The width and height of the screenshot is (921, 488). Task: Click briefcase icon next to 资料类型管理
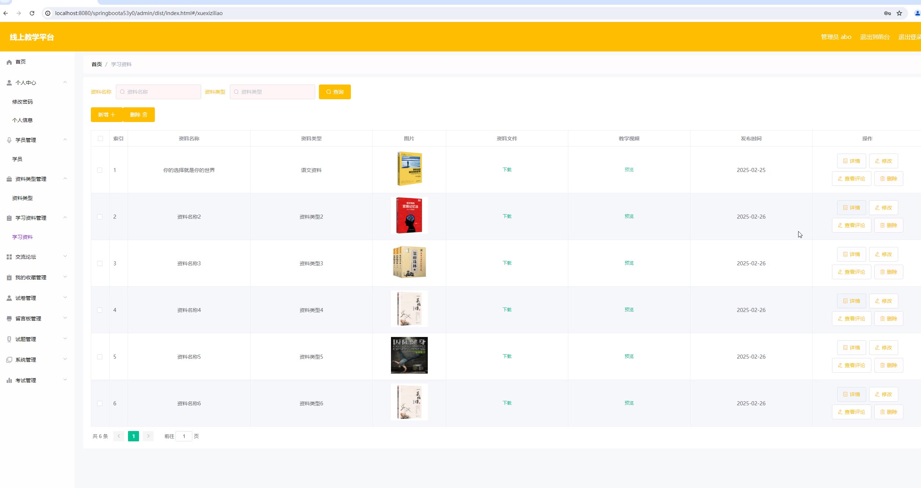pyautogui.click(x=9, y=179)
